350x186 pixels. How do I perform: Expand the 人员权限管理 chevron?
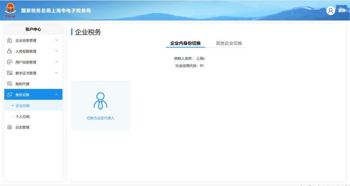[56, 51]
